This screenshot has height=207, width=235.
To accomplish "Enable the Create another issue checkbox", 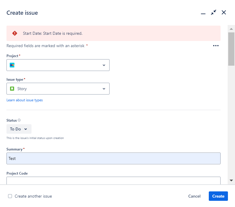I will pyautogui.click(x=10, y=196).
